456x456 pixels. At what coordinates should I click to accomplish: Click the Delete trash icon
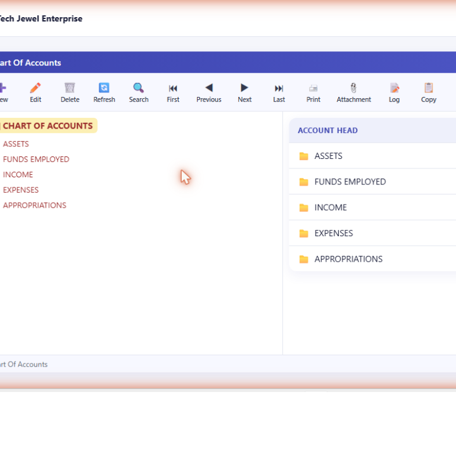[x=70, y=87]
